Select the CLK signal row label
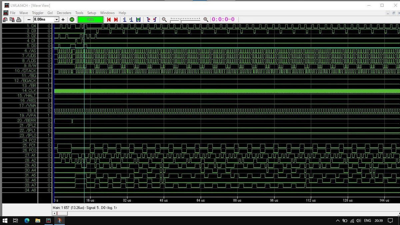Screen dimensions: 400x225 tap(29, 91)
